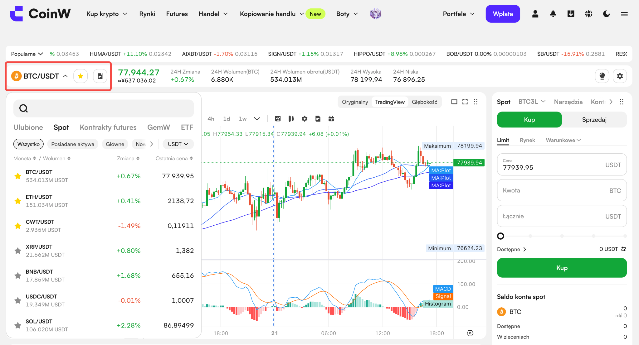
Task: Open the notifications bell icon
Action: coord(553,14)
